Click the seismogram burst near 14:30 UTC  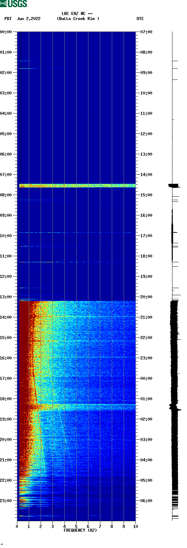(174, 185)
